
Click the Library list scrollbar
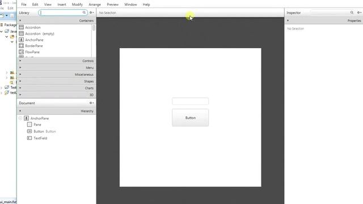[94, 28]
